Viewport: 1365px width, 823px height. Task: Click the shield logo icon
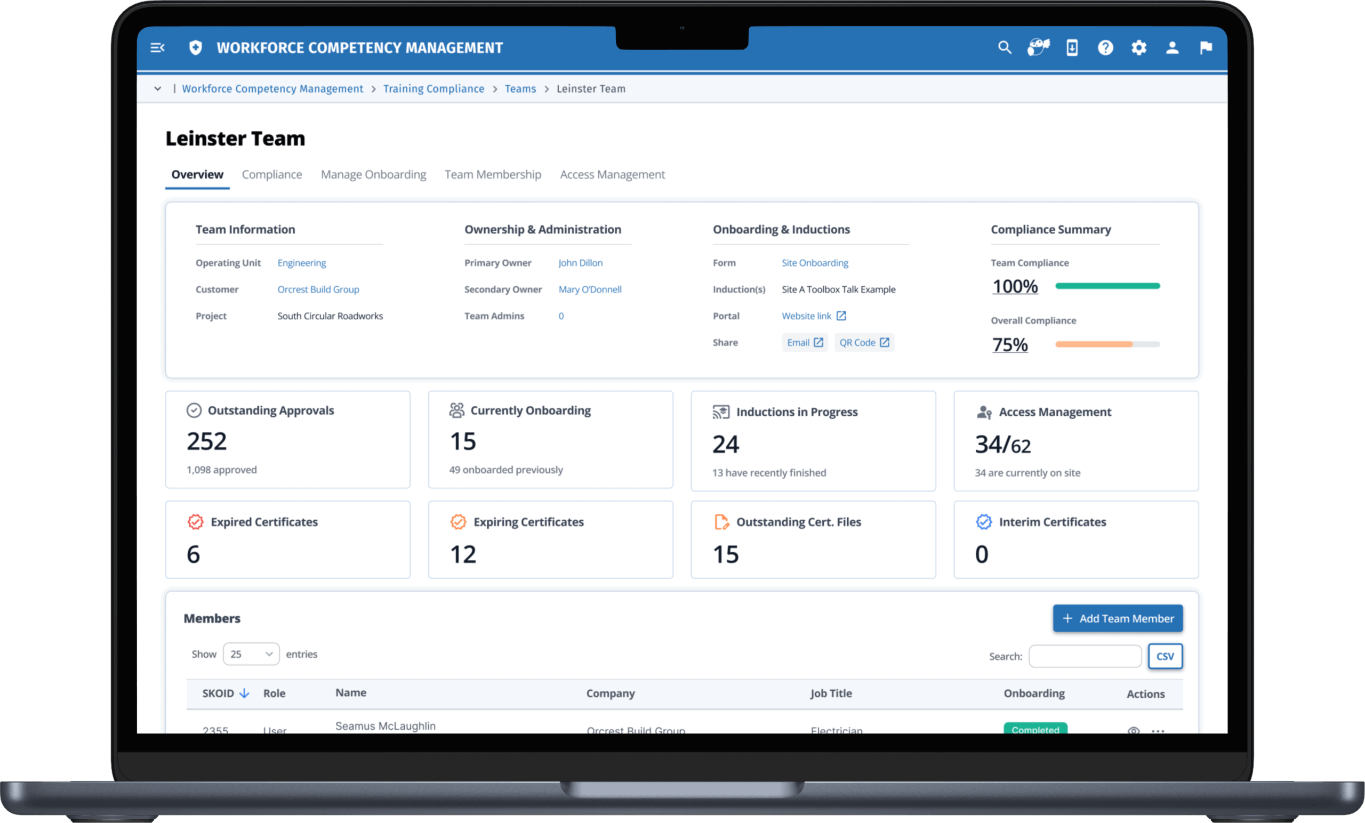pos(196,47)
